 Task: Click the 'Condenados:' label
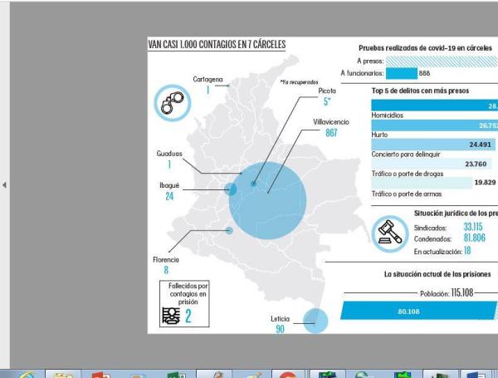click(x=432, y=239)
